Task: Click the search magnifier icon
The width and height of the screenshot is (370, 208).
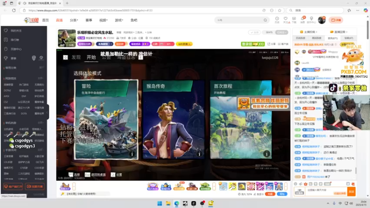Action: [x=265, y=20]
